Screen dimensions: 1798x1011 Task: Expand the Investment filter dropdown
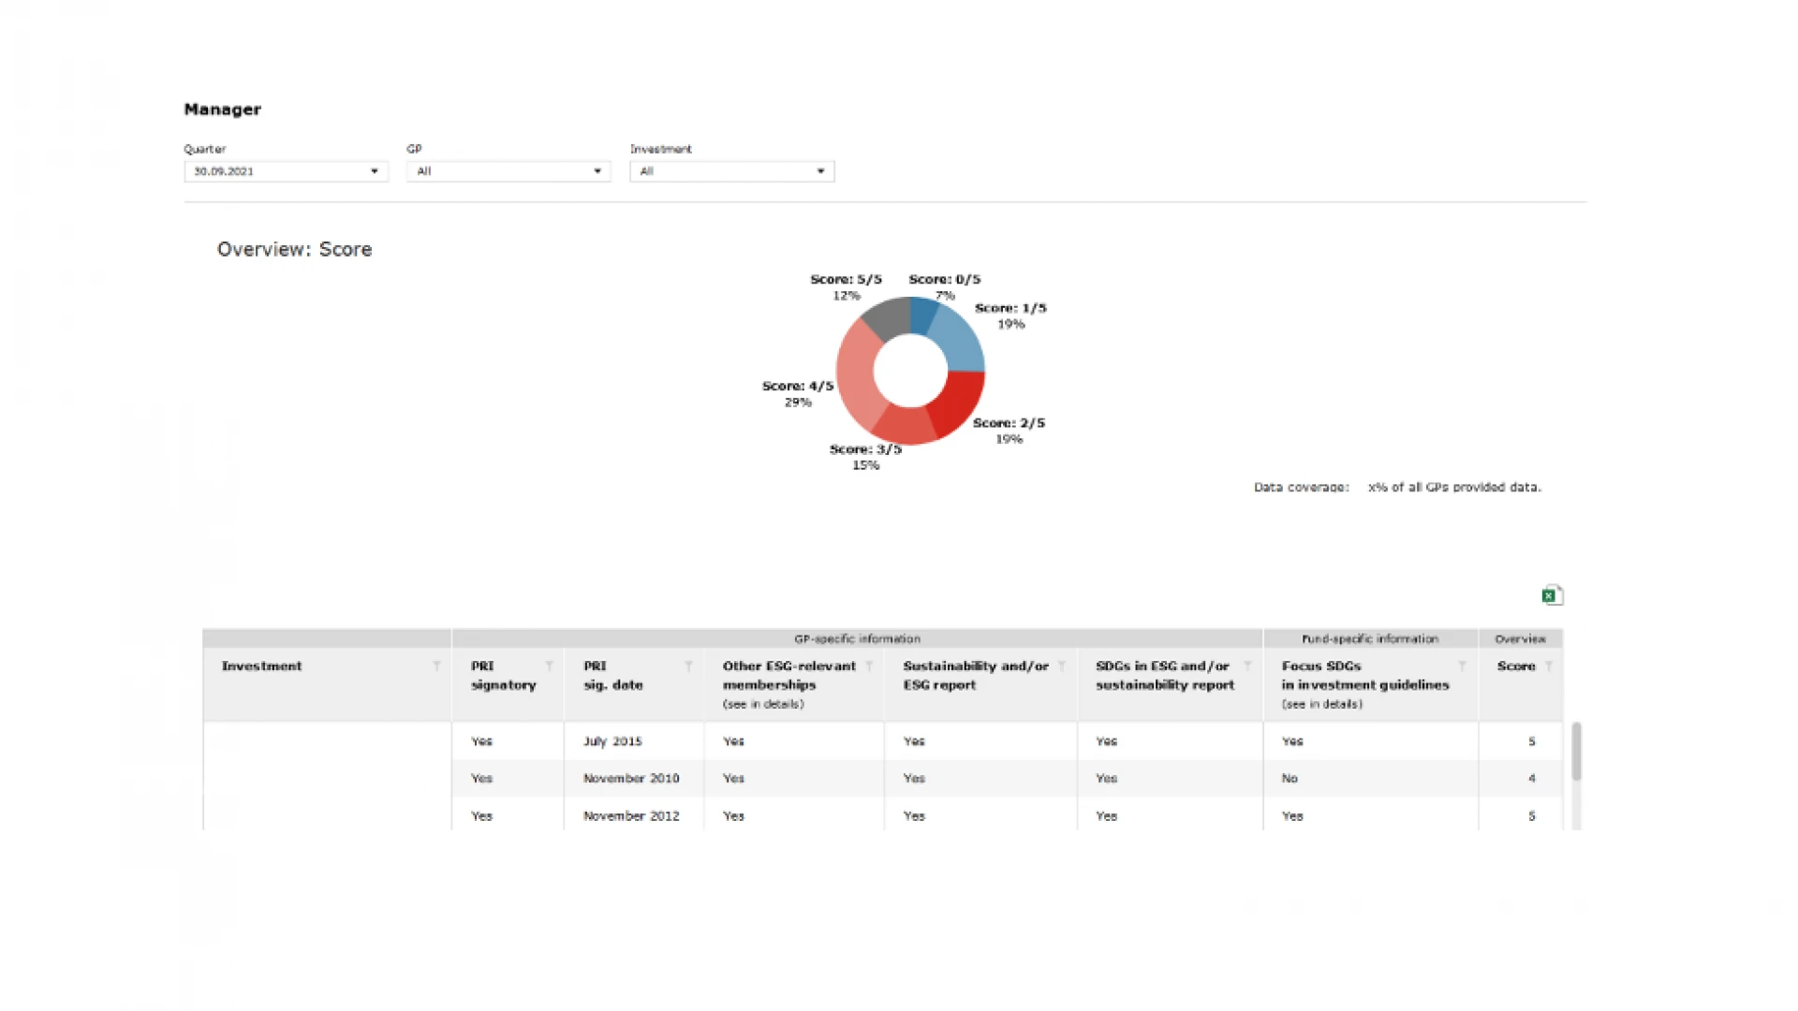coord(731,171)
